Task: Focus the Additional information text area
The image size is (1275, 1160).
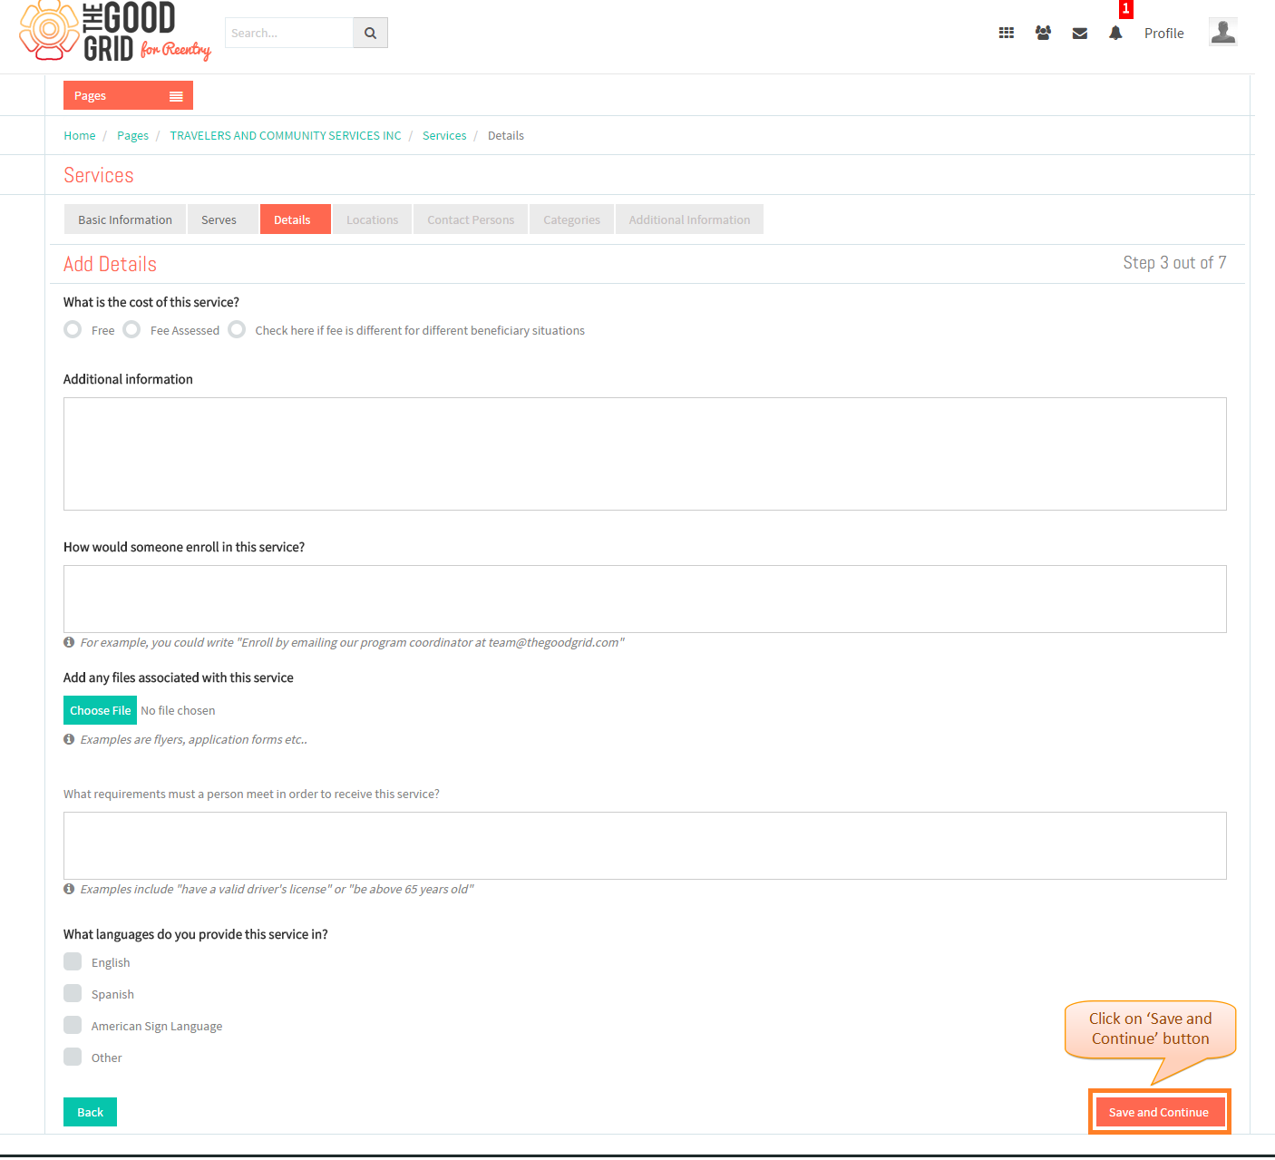Action: point(645,453)
